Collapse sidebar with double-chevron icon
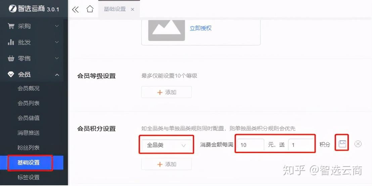This screenshot has height=186, width=372. [75, 9]
